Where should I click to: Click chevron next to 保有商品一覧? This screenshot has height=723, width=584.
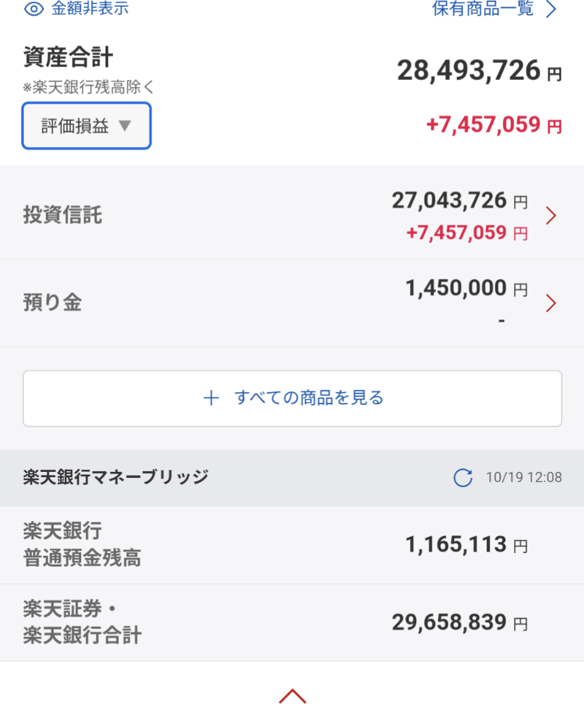point(551,9)
